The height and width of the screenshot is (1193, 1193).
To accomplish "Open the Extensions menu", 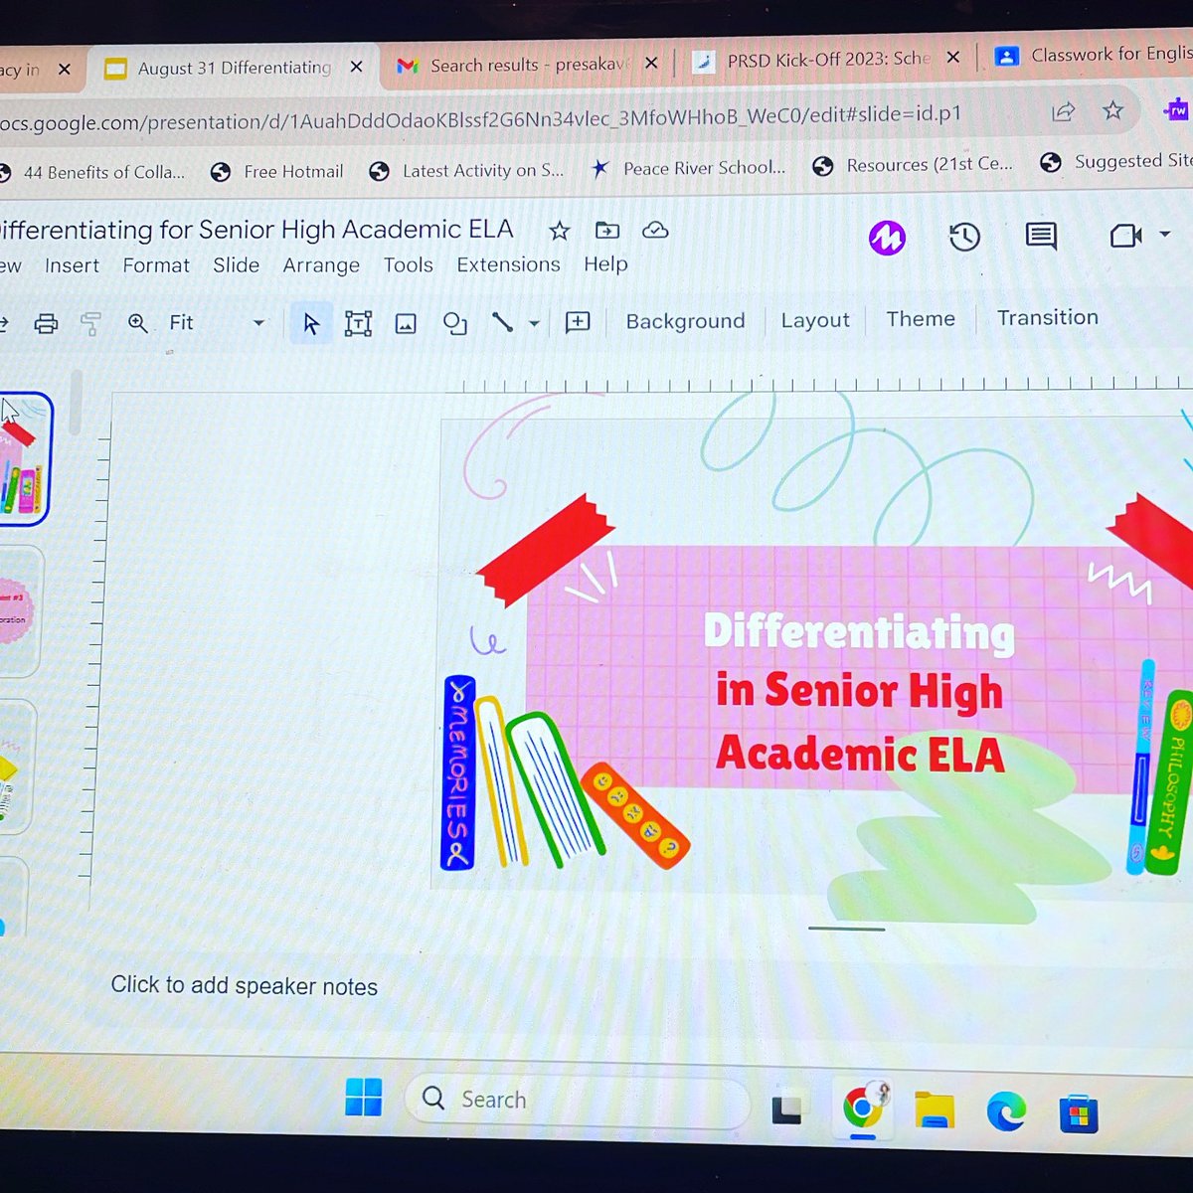I will pyautogui.click(x=508, y=264).
